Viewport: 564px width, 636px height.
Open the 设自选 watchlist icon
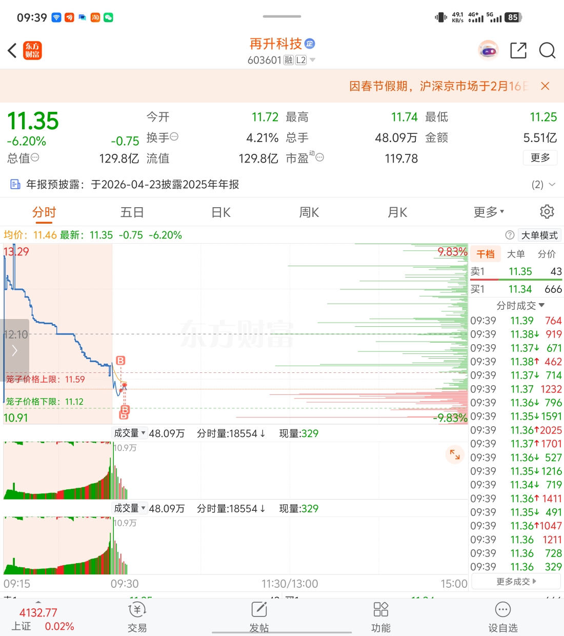(x=503, y=617)
